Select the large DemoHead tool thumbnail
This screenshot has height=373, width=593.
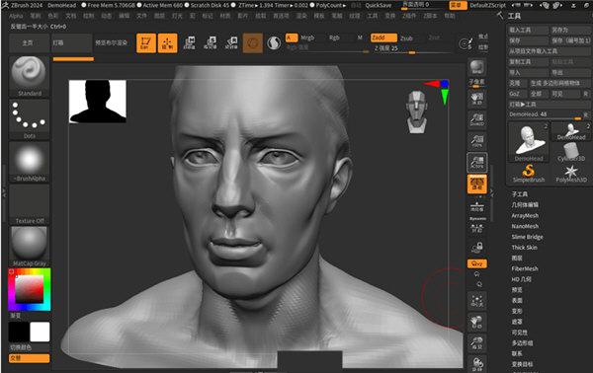click(x=529, y=142)
